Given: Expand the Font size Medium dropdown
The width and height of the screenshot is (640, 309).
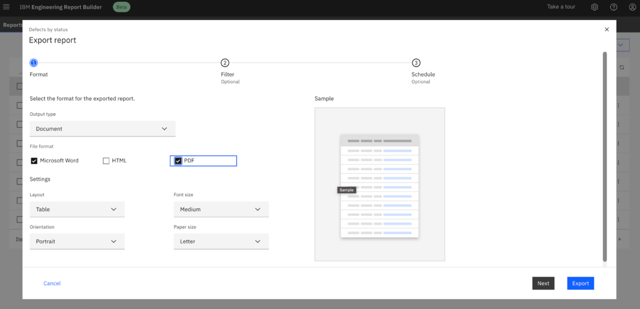Looking at the screenshot, I should (221, 210).
